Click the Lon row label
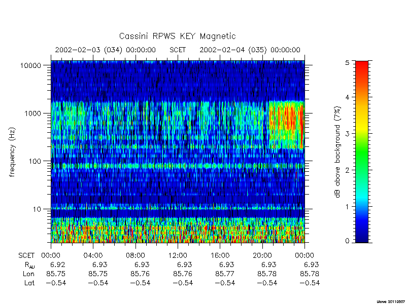The height and width of the screenshot is (304, 406). click(29, 274)
